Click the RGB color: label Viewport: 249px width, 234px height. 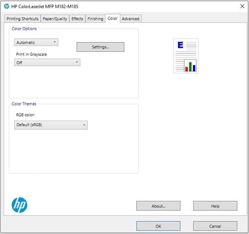26,115
